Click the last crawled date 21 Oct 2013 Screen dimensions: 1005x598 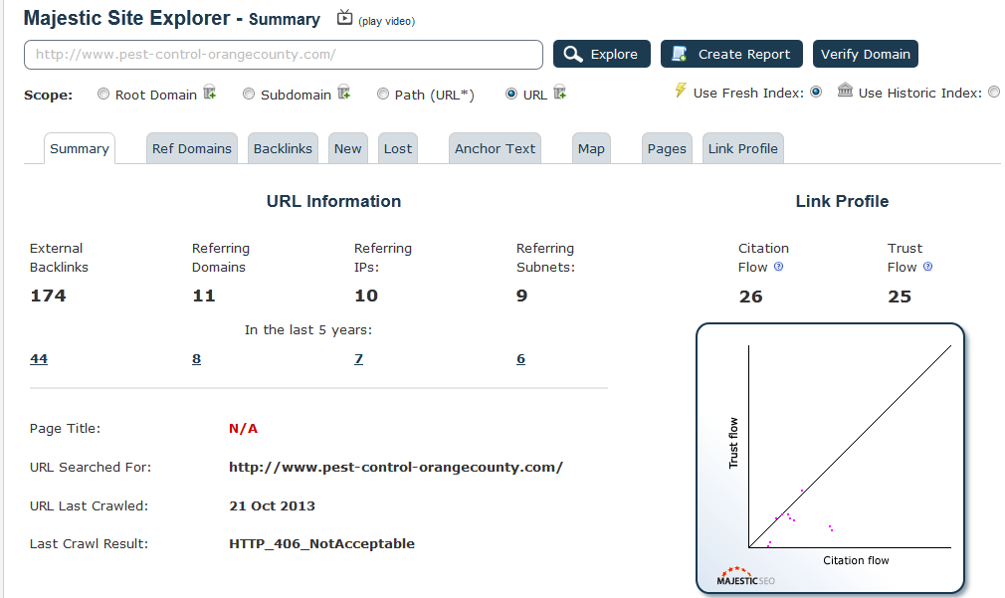272,505
